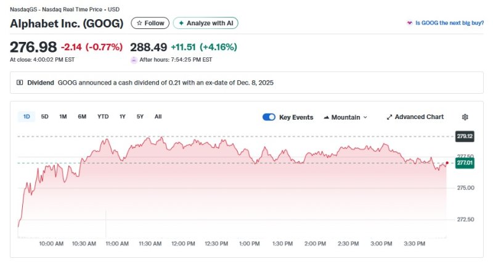
Task: Show the 6M chart range
Action: (x=82, y=117)
